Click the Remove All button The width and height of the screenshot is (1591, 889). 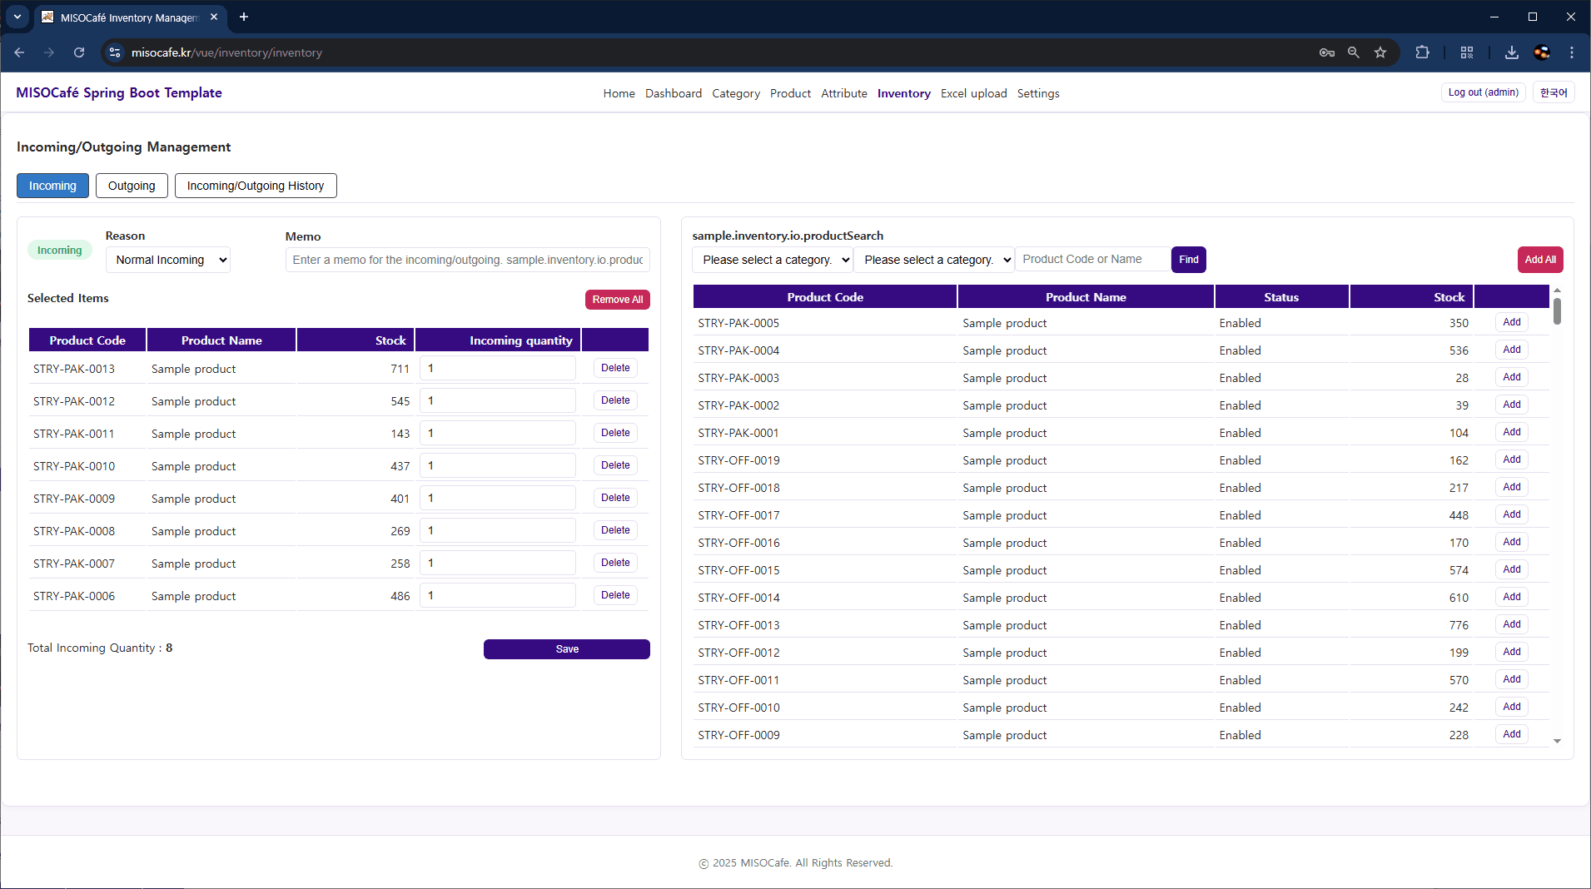617,300
